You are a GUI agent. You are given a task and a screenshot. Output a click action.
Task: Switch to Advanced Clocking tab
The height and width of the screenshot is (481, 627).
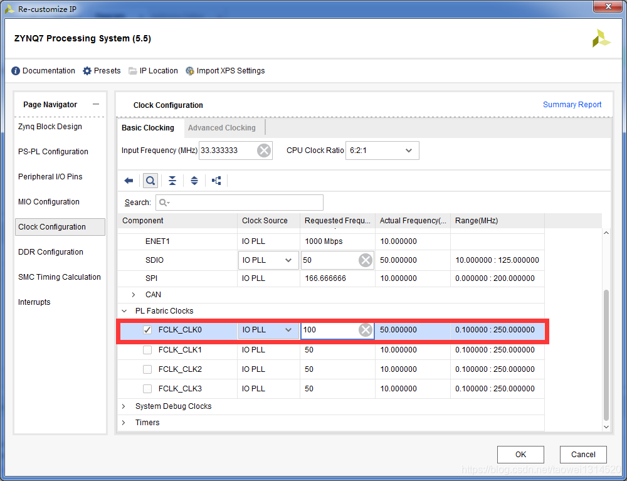(222, 128)
